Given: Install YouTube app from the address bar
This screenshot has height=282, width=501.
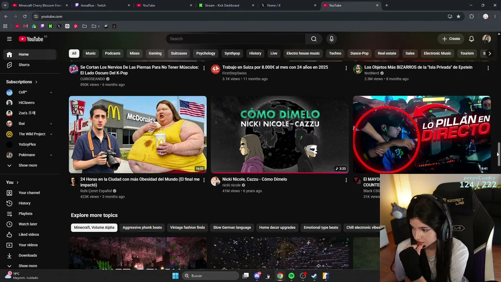Looking at the screenshot, I should point(450,16).
